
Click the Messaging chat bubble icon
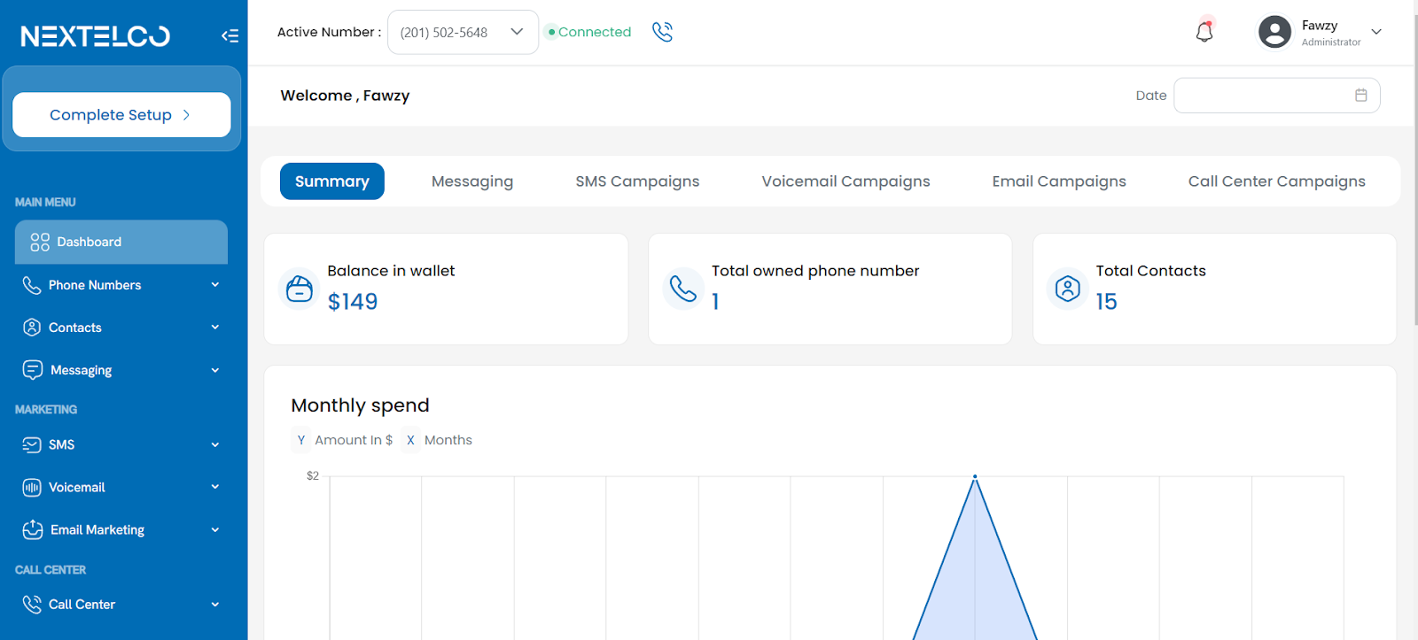[33, 370]
